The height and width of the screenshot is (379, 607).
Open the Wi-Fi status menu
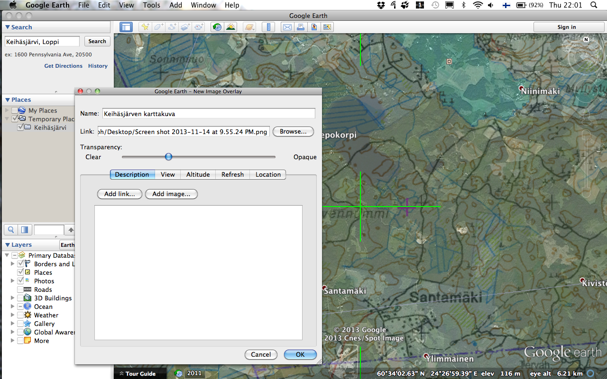[478, 5]
